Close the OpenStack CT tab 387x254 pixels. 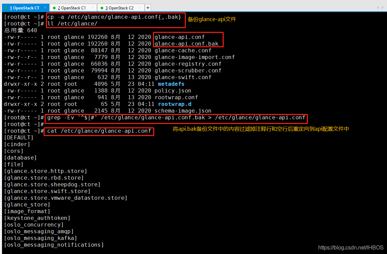[45, 8]
